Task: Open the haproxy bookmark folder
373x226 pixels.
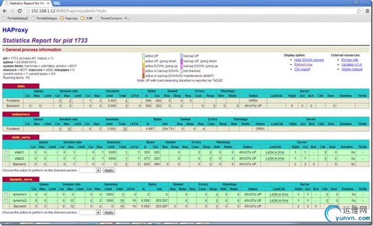Action: pyautogui.click(x=68, y=18)
